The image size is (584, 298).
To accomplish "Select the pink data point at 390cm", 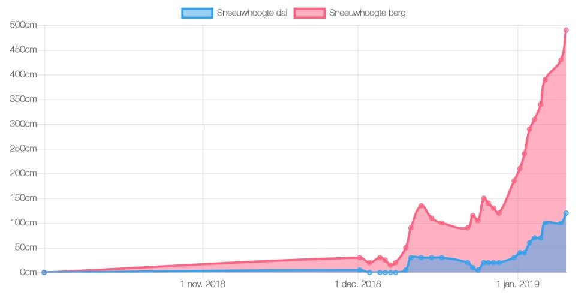I will coord(545,80).
